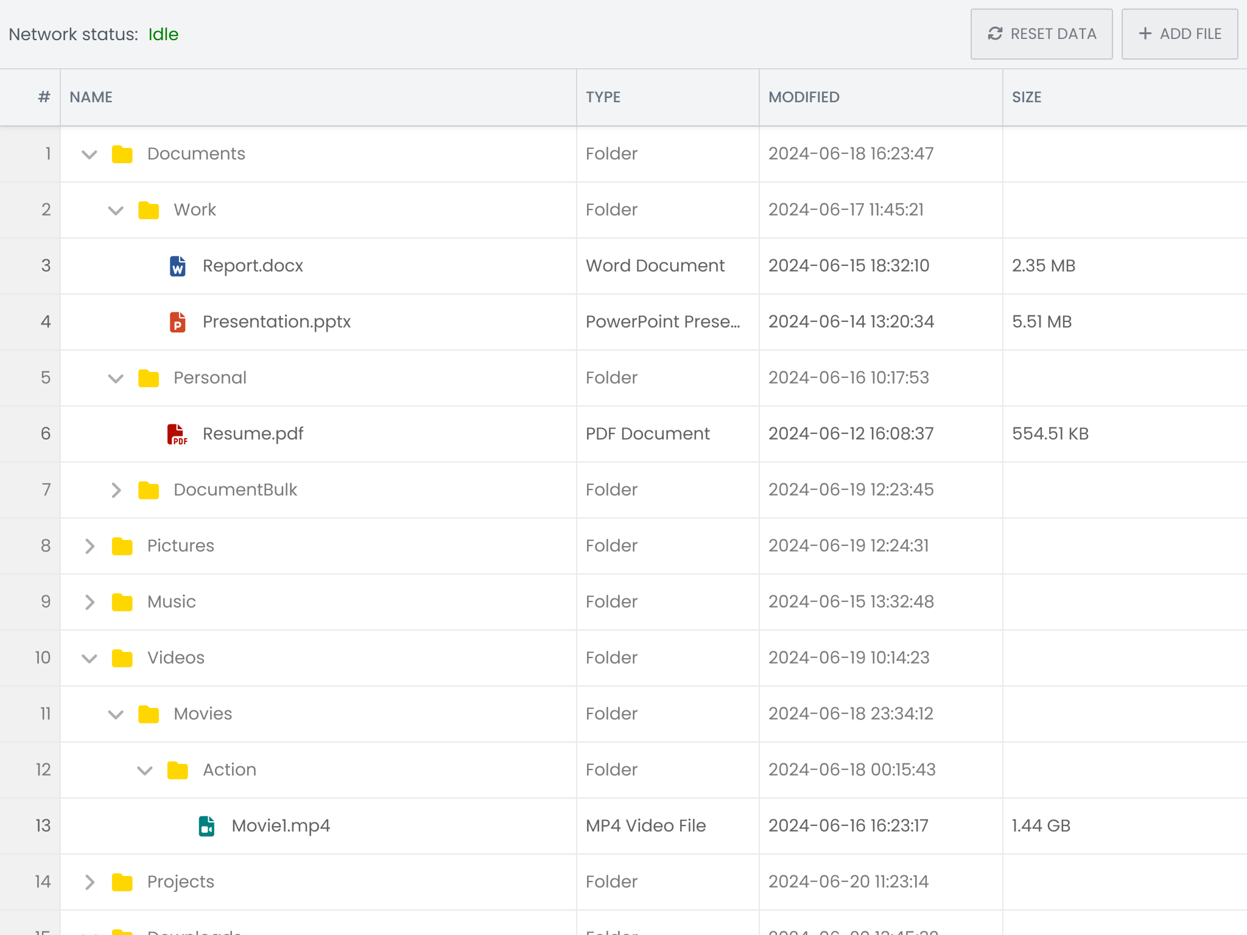This screenshot has height=935, width=1247.
Task: Click the Reset Data button
Action: [1041, 34]
